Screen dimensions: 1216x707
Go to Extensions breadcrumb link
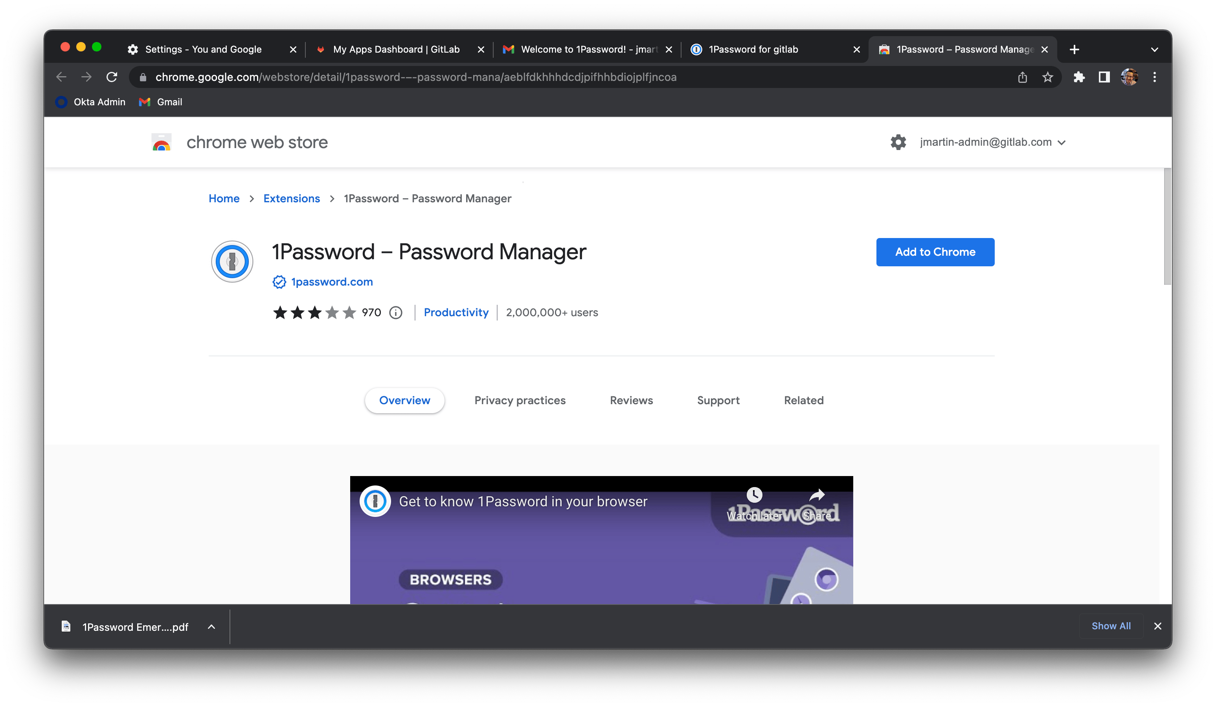coord(292,199)
